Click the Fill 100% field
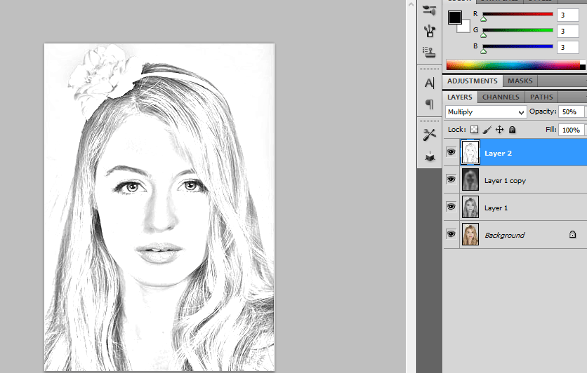Viewport: 587px width, 373px height. [571, 130]
